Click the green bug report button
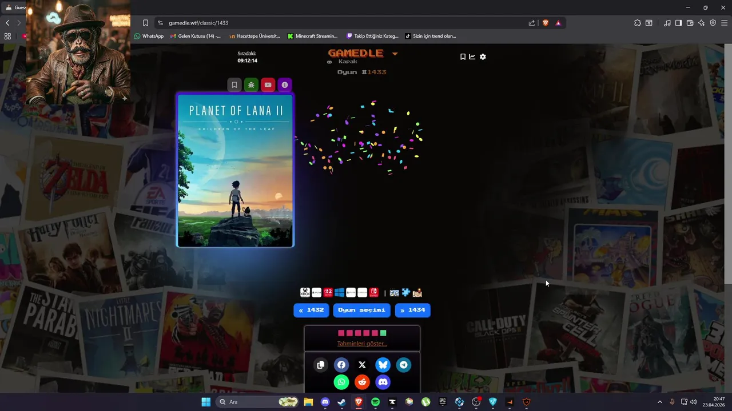Viewport: 732px width, 411px height. [251, 85]
